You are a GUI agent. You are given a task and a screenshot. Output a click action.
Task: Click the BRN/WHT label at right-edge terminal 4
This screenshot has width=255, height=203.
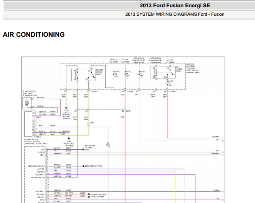tap(215, 153)
